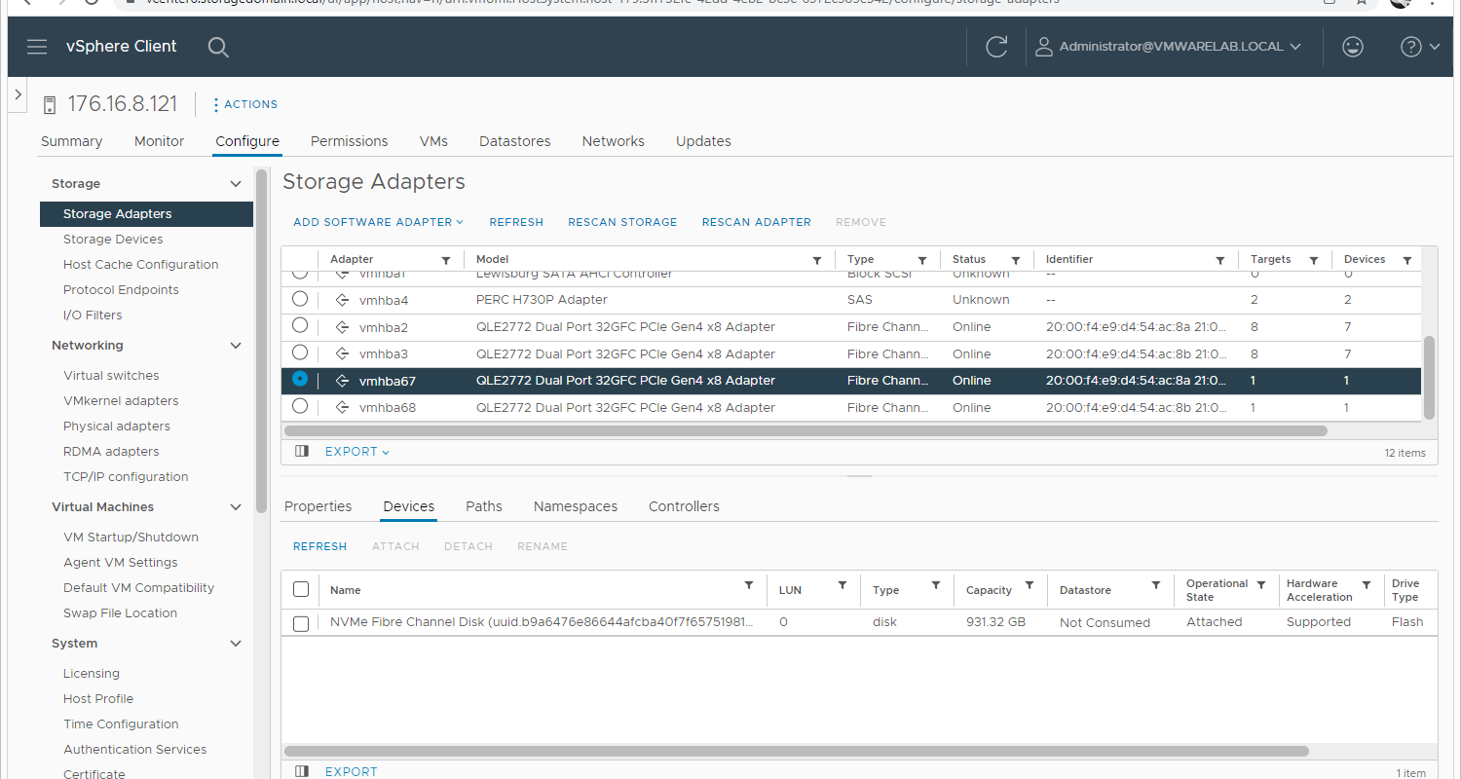This screenshot has width=1461, height=779.
Task: Open the VMs tab
Action: click(433, 141)
